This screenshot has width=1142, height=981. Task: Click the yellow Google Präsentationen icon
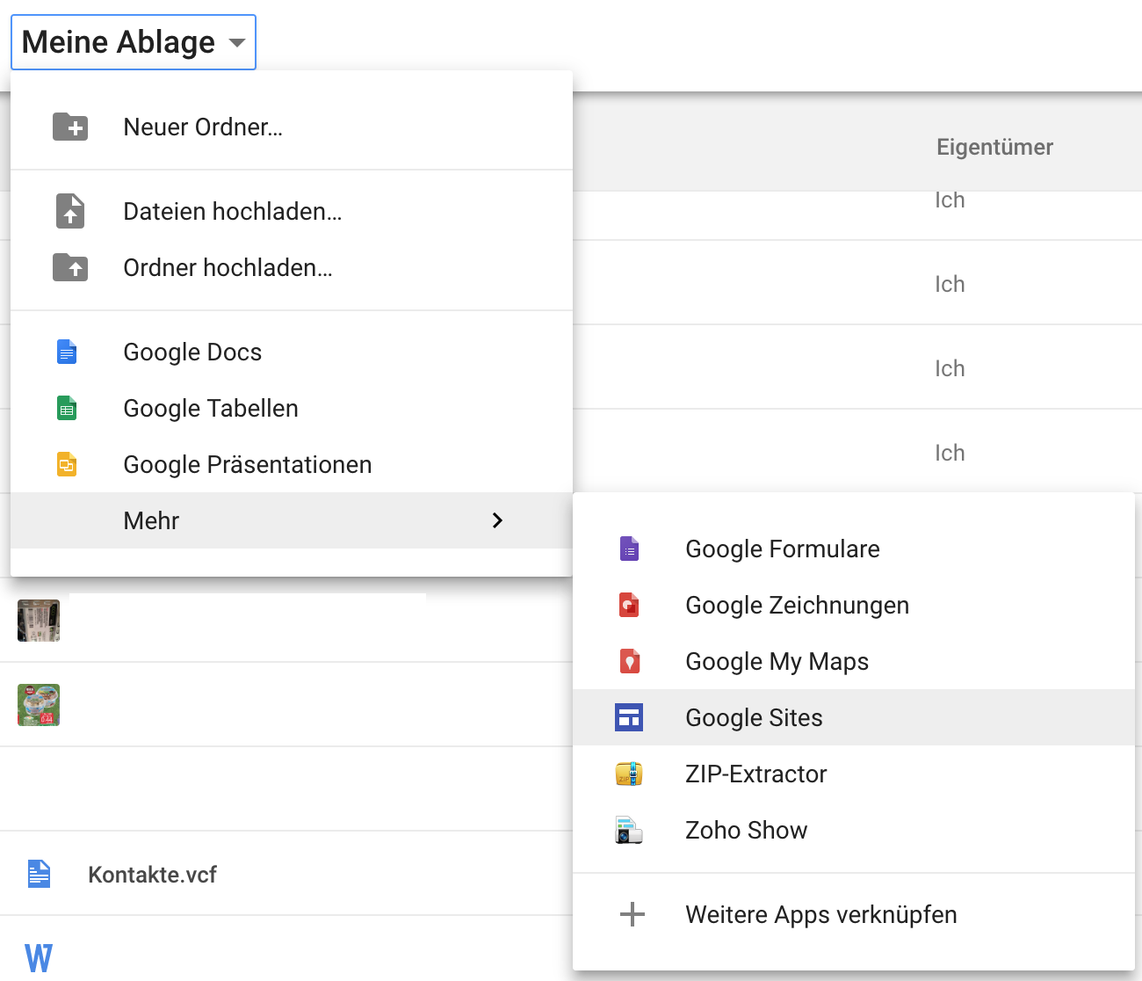coord(67,464)
